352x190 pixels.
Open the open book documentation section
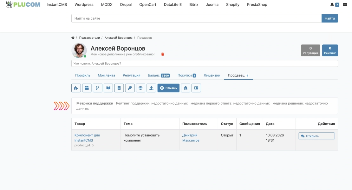108,88
